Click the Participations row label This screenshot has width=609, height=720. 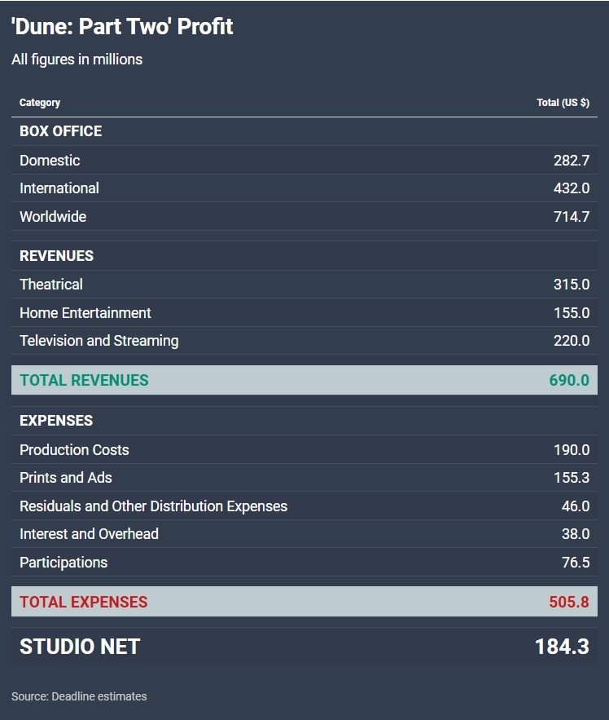64,563
